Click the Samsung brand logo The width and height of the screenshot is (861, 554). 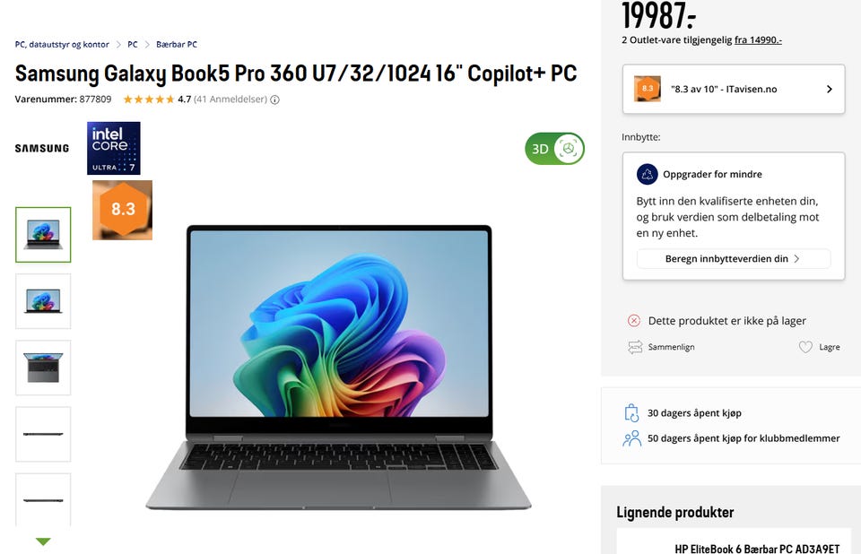pos(42,148)
